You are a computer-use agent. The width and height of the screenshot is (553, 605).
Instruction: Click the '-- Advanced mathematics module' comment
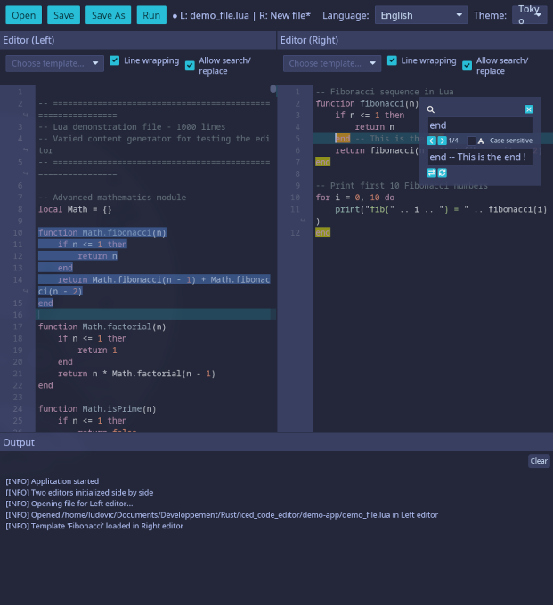[x=112, y=198]
